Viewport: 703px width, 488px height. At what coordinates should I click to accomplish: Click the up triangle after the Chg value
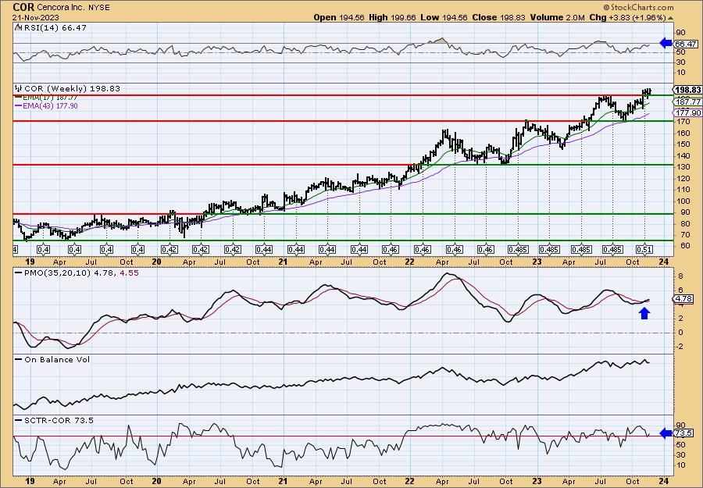click(671, 18)
